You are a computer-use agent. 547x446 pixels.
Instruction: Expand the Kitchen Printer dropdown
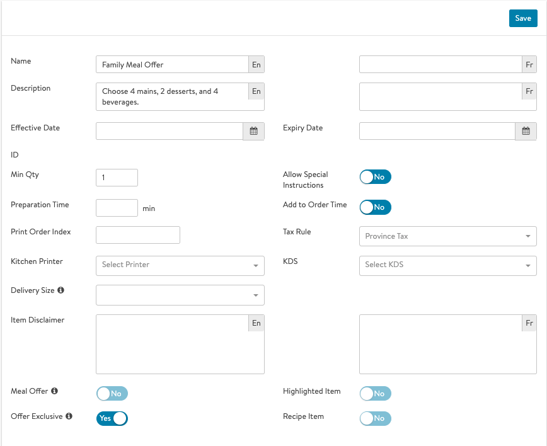tap(180, 265)
